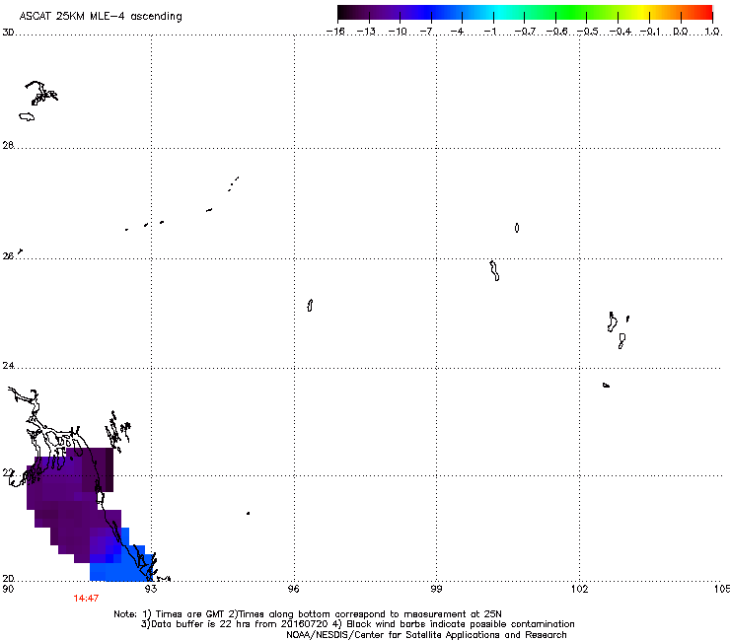Click the colorbar label '1.0'
The height and width of the screenshot is (641, 730).
712,32
